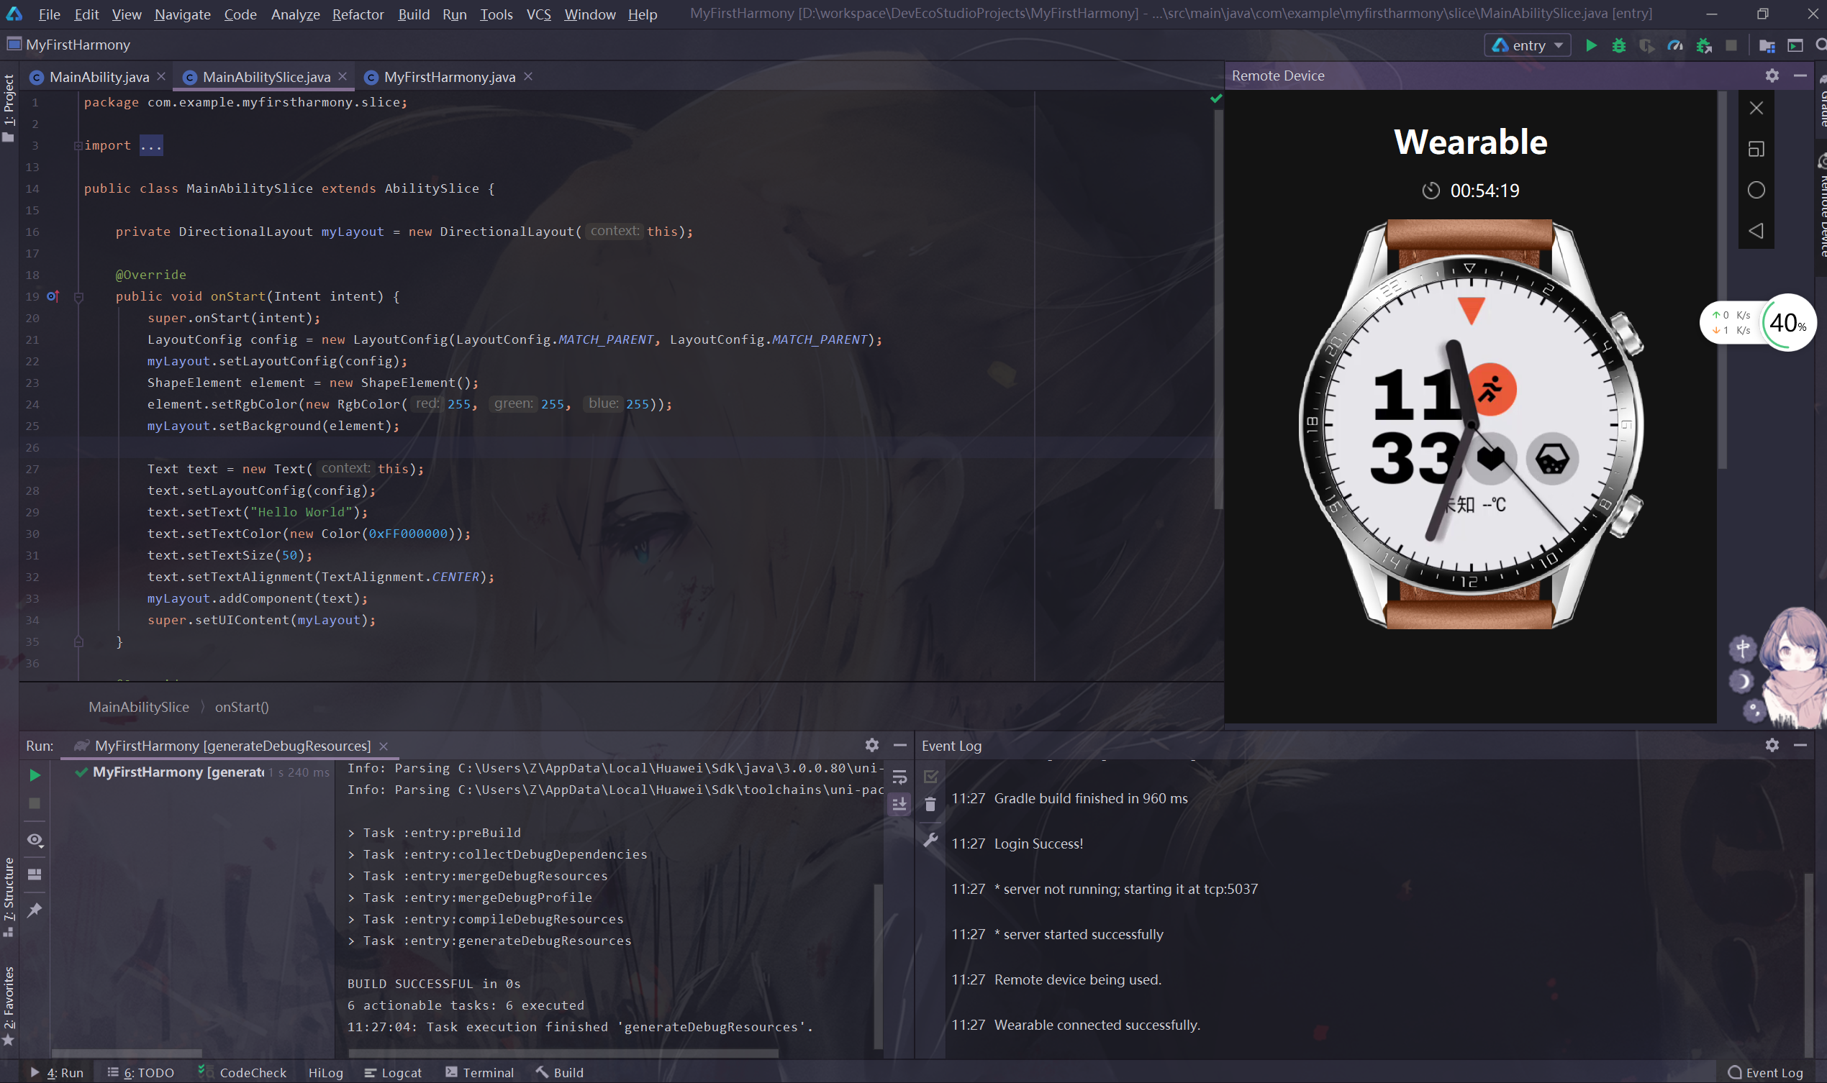This screenshot has width=1827, height=1083.
Task: Open the Refactor menu
Action: pyautogui.click(x=358, y=14)
